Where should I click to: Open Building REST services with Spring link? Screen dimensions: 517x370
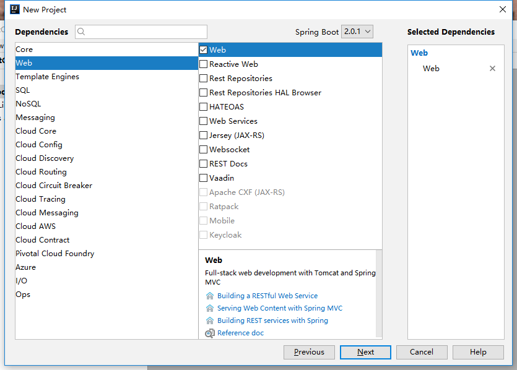coord(272,321)
